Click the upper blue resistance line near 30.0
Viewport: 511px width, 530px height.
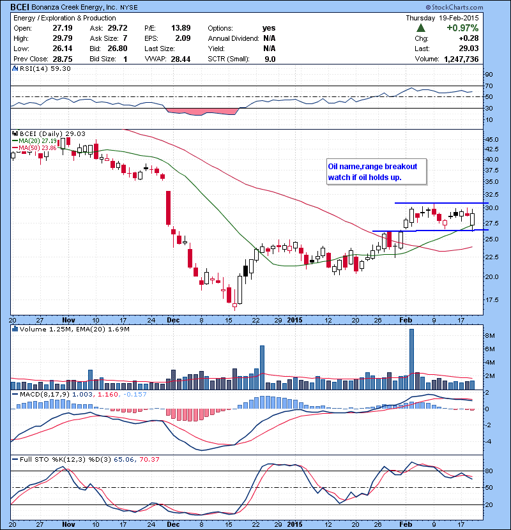(x=441, y=203)
